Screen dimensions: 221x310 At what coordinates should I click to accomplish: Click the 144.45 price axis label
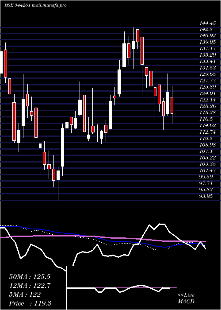click(x=207, y=23)
